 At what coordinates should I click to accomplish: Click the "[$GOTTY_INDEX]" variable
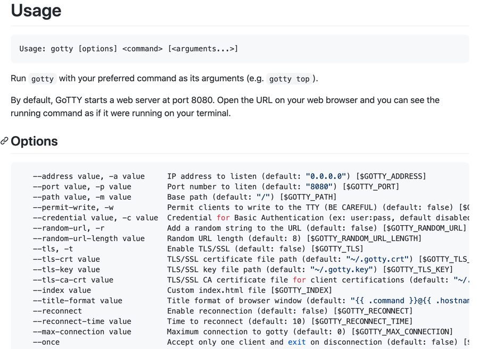point(301,290)
